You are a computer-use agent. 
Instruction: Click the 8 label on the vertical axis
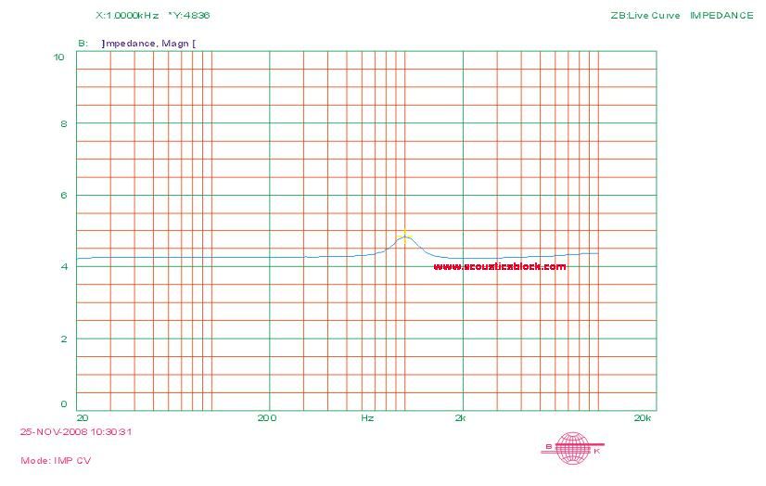[62, 124]
